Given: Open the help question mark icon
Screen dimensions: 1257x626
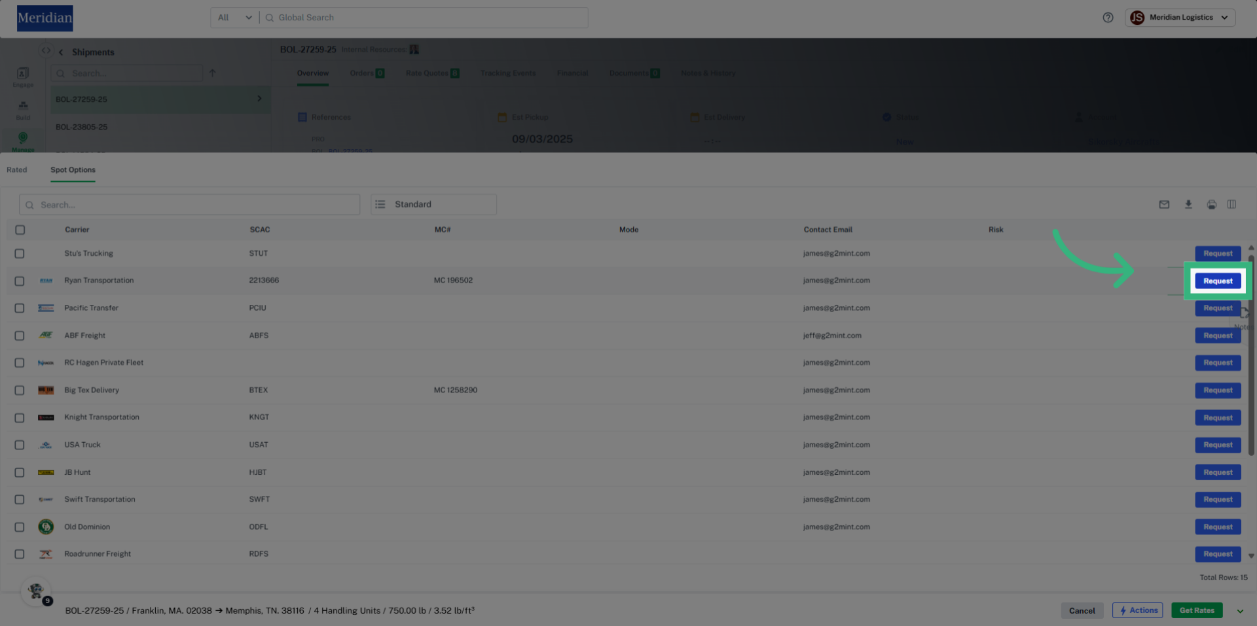Looking at the screenshot, I should (1108, 18).
